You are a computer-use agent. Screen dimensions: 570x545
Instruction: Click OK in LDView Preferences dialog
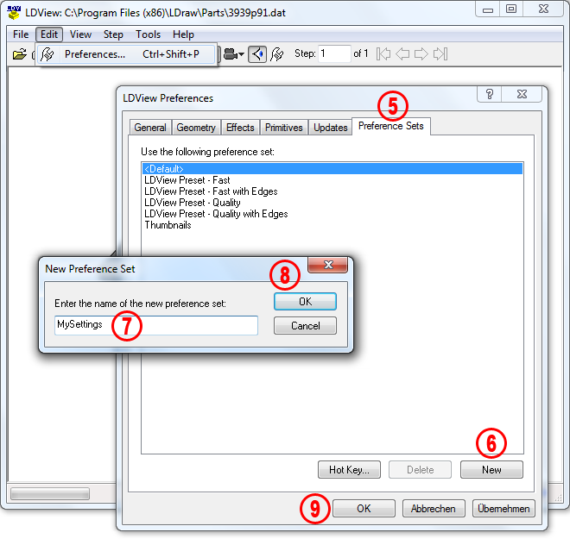click(x=364, y=508)
